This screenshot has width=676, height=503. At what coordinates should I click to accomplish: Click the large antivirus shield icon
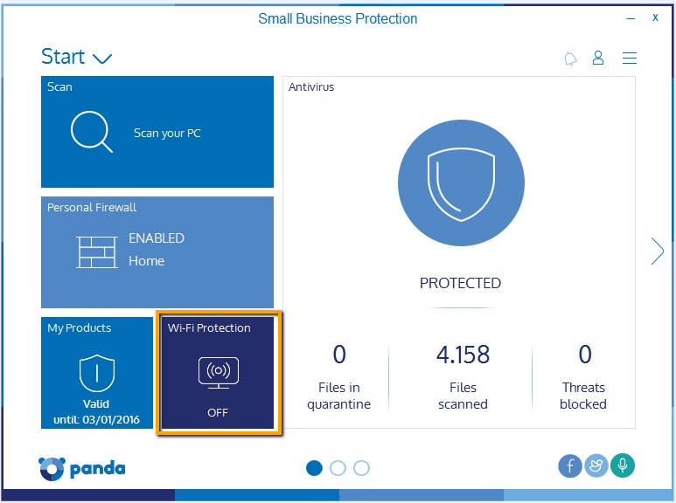point(461,183)
